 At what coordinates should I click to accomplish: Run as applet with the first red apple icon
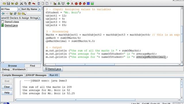point(80,3)
